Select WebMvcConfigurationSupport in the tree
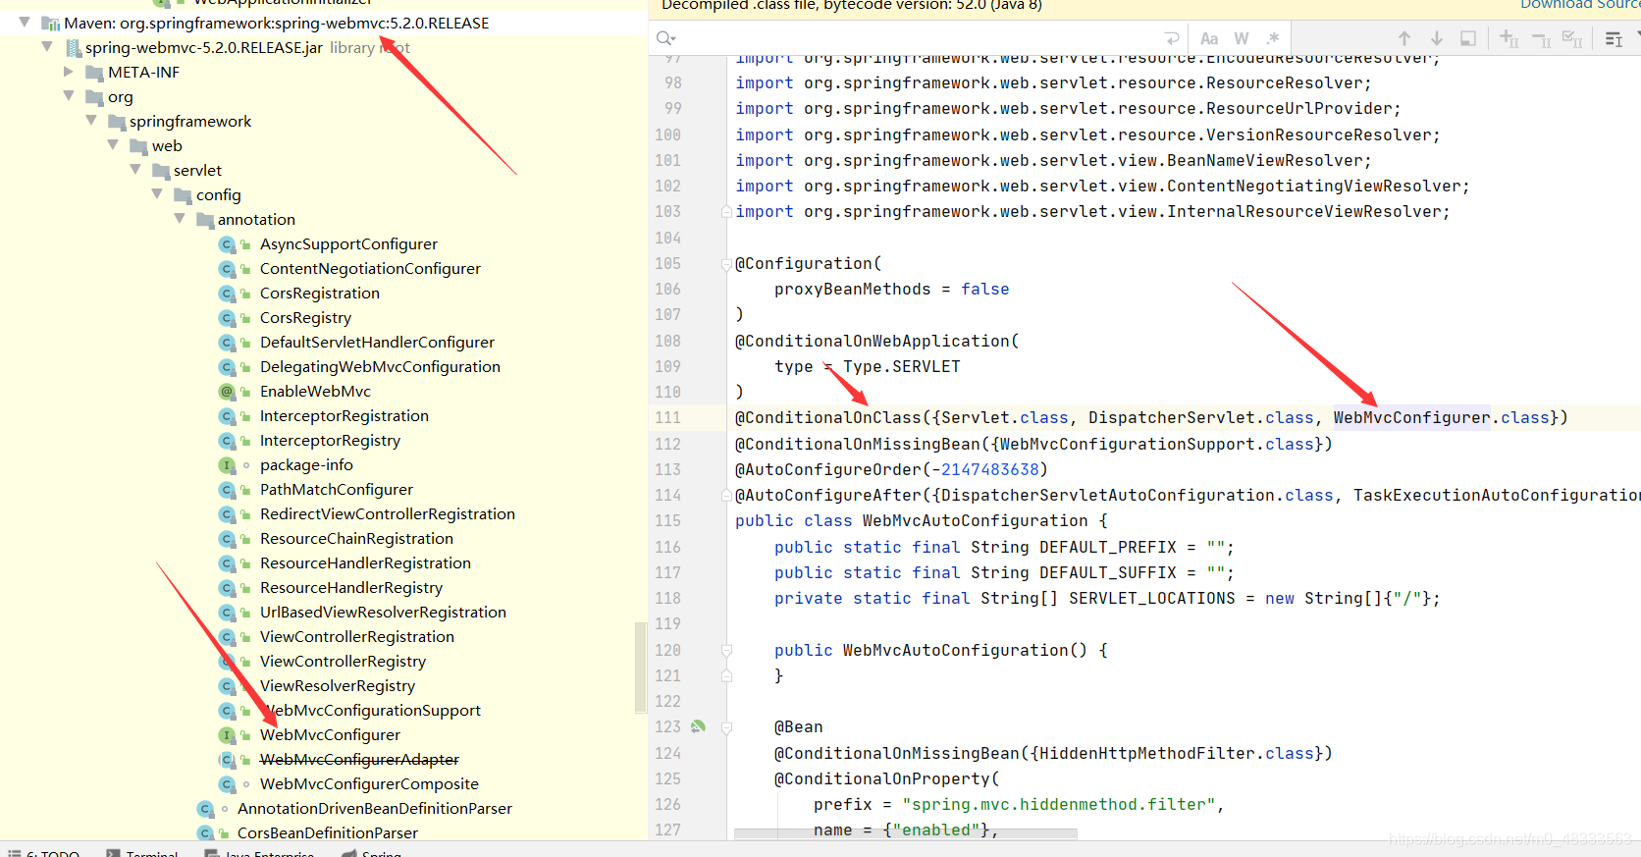1641x857 pixels. tap(370, 711)
